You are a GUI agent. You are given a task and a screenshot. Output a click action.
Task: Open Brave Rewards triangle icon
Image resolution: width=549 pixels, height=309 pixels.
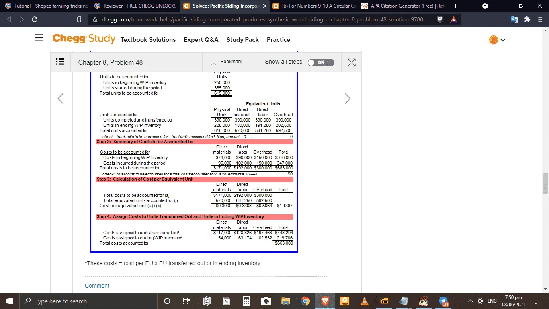[x=453, y=19]
